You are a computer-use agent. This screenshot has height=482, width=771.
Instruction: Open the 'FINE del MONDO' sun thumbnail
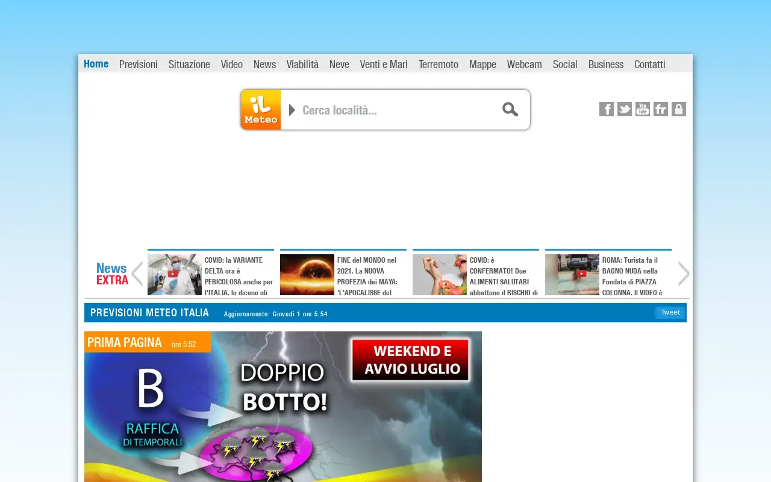click(x=307, y=275)
